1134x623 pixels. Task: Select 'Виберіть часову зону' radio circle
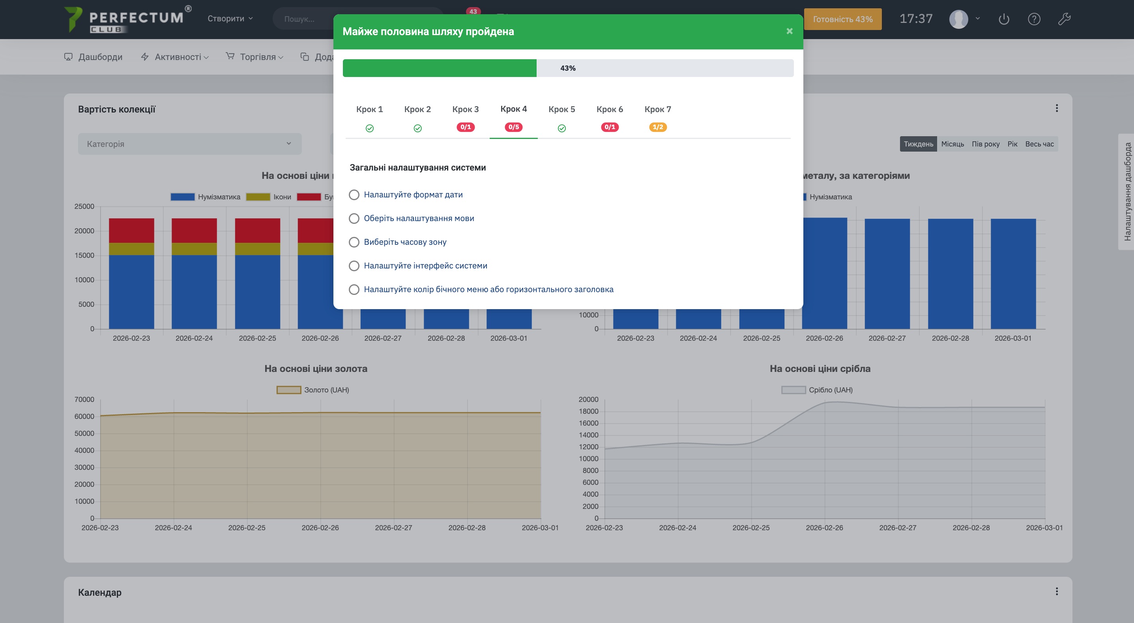click(354, 242)
